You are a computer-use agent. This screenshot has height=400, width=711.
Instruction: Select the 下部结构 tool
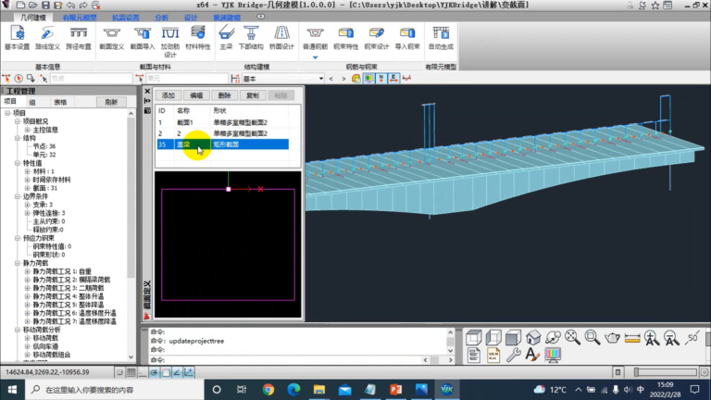pyautogui.click(x=251, y=38)
